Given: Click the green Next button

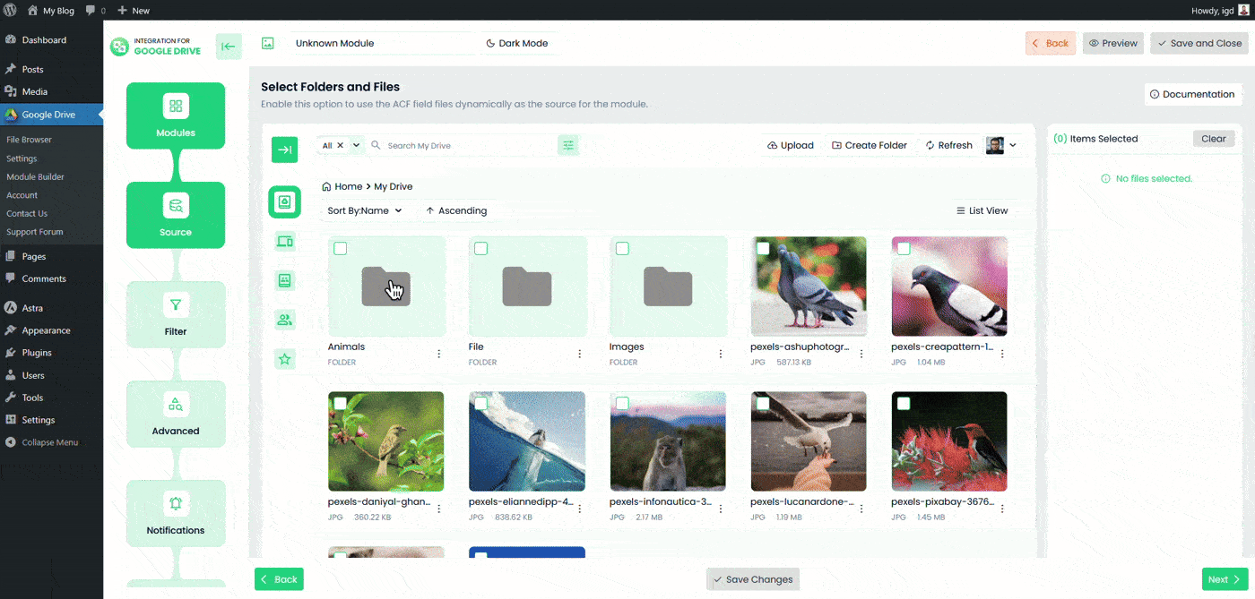Looking at the screenshot, I should point(1225,579).
